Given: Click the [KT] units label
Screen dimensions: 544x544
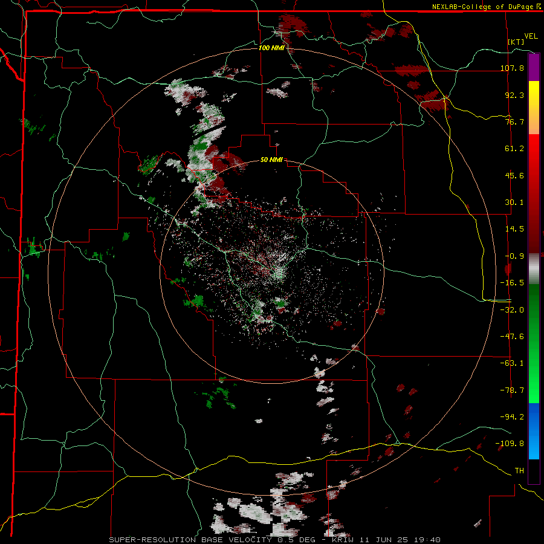Looking at the screenshot, I should (x=516, y=42).
